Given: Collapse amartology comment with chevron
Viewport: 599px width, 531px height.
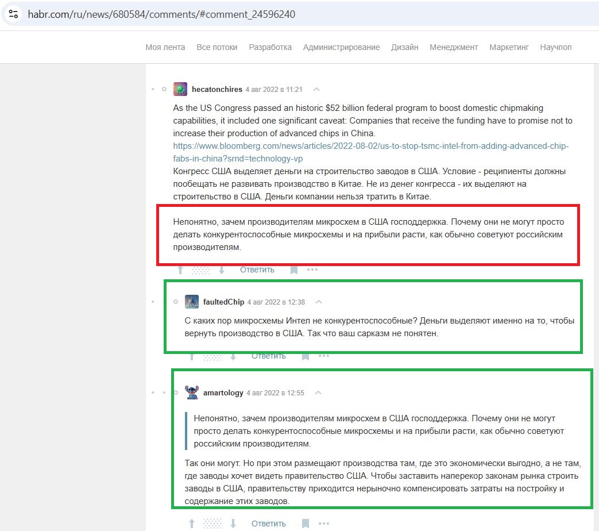Looking at the screenshot, I should (318, 393).
